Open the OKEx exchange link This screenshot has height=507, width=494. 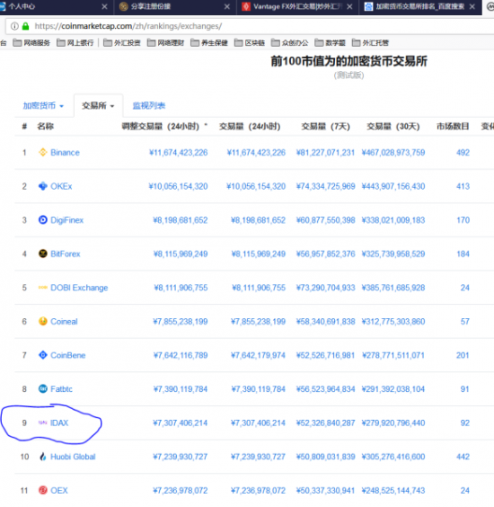[61, 186]
